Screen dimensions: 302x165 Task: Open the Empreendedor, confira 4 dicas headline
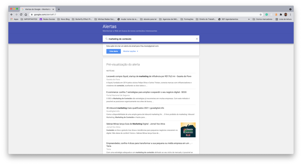coord(149,145)
